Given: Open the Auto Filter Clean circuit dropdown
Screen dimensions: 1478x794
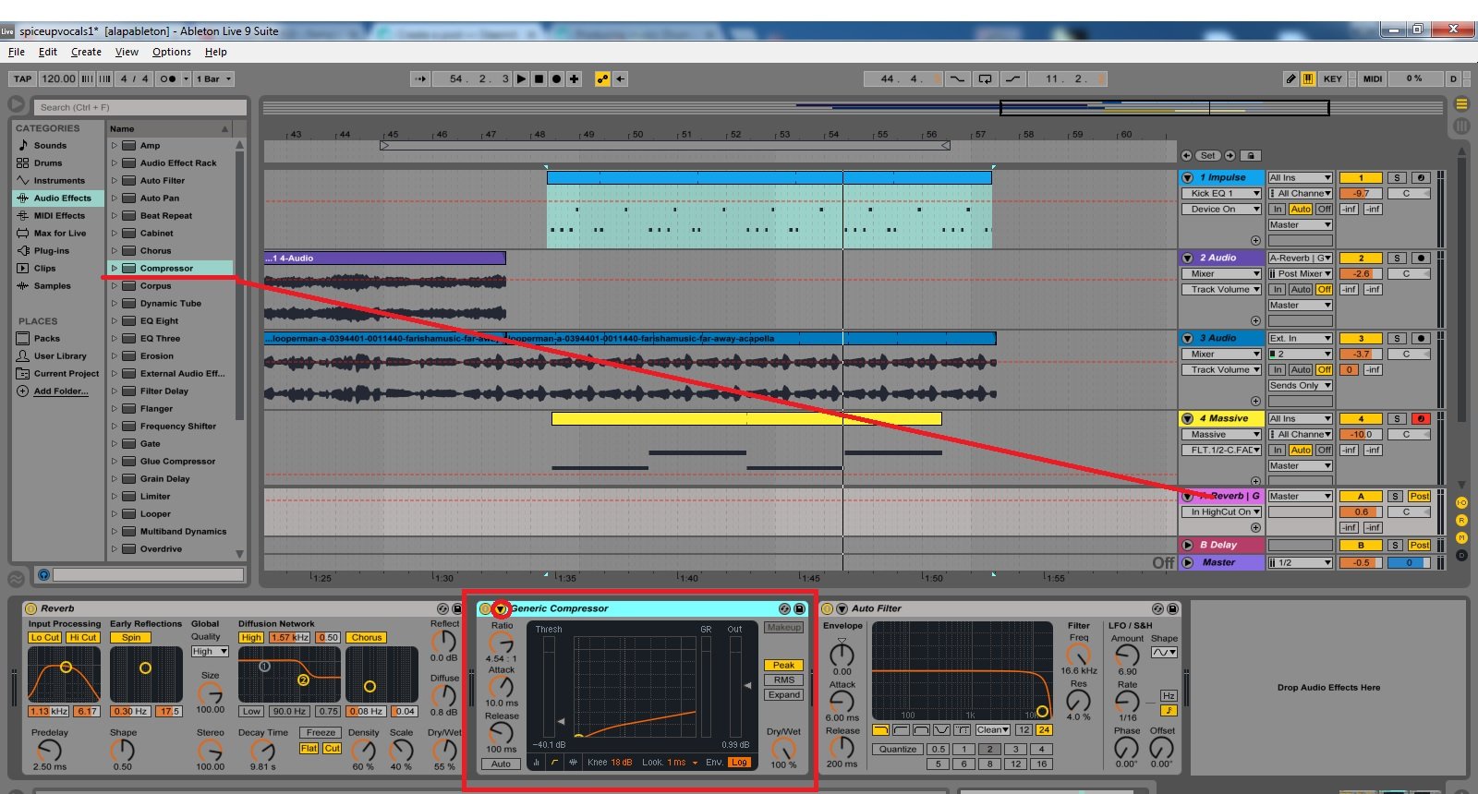Looking at the screenshot, I should (992, 730).
